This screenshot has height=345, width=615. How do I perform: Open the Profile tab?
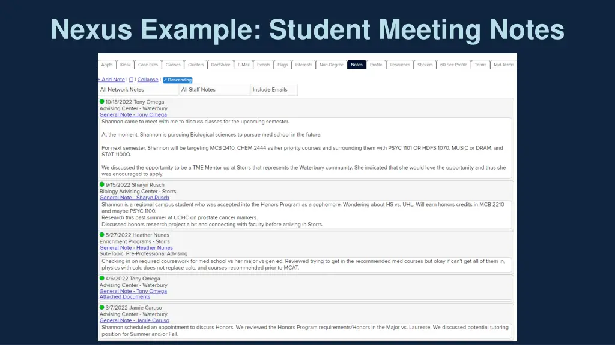pyautogui.click(x=376, y=65)
